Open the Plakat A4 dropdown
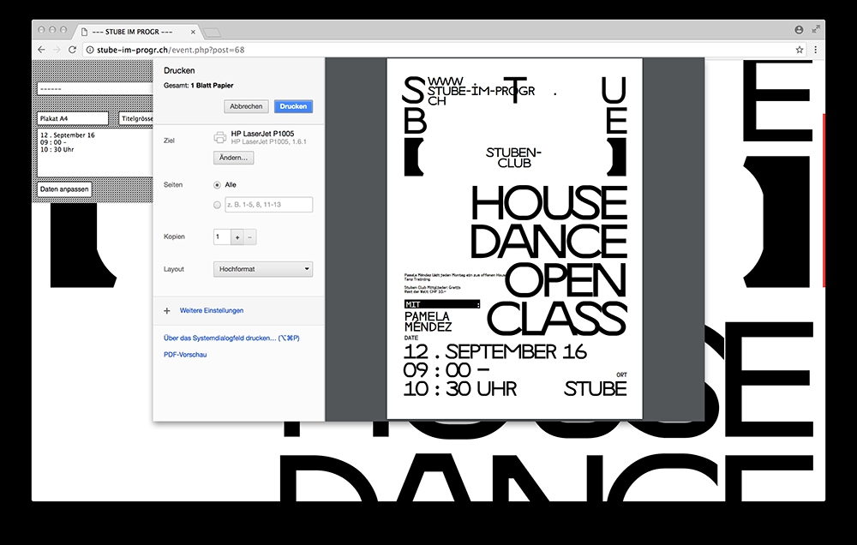This screenshot has width=857, height=545. 73,118
